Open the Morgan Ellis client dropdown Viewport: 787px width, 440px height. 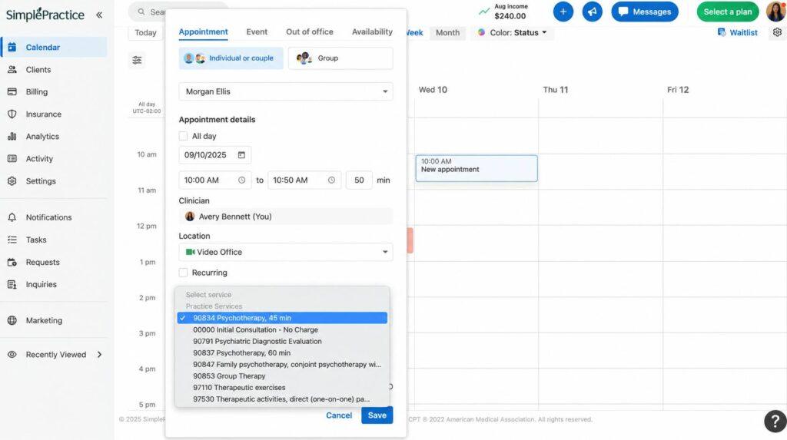tap(286, 92)
